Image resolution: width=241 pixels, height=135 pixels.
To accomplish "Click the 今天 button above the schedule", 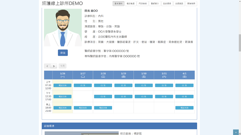I will pyautogui.click(x=62, y=66).
